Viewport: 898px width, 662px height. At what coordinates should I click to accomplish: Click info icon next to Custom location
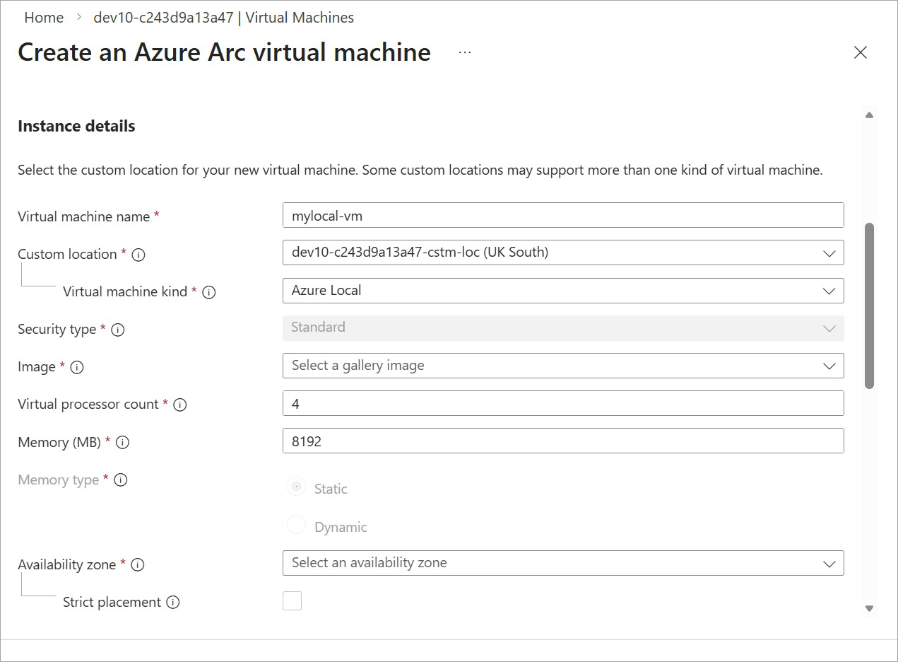coord(138,255)
